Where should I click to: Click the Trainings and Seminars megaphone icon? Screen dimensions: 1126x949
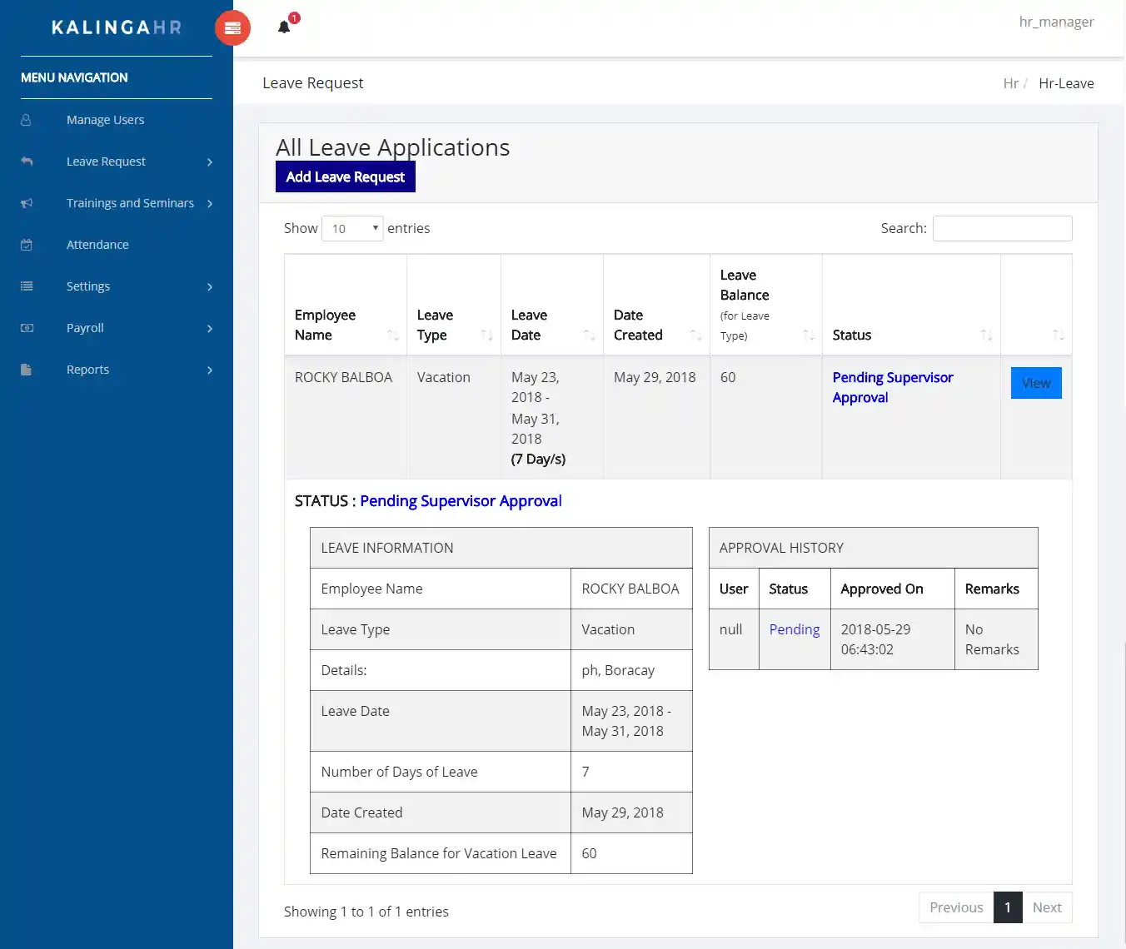[27, 203]
